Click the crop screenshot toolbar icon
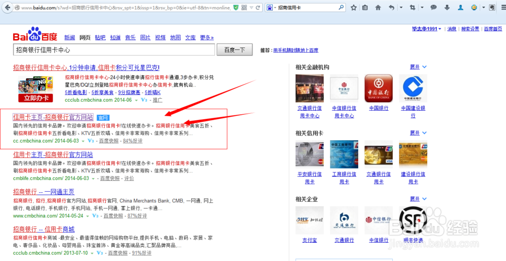506x261 pixels. pyautogui.click(x=412, y=8)
